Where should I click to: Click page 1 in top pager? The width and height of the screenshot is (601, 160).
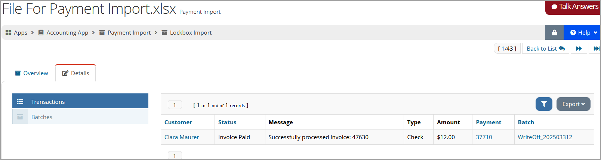click(x=175, y=105)
